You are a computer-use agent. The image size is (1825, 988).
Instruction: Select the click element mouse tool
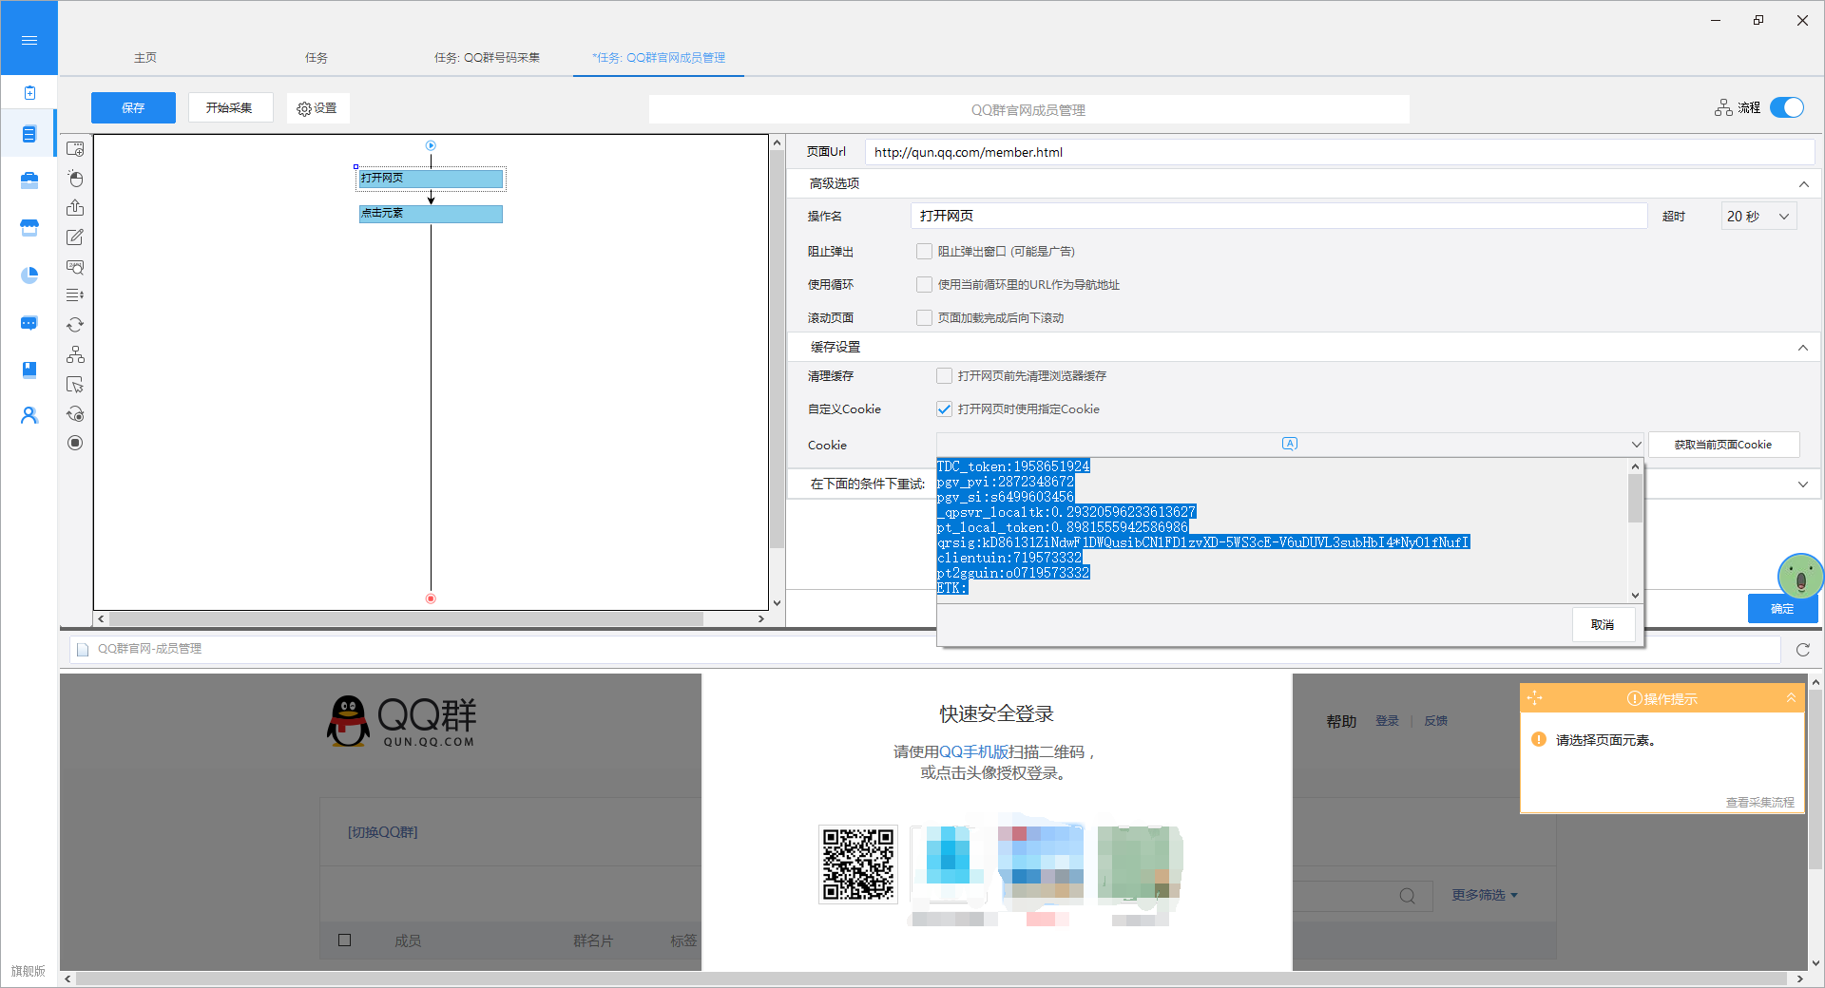coord(75,179)
